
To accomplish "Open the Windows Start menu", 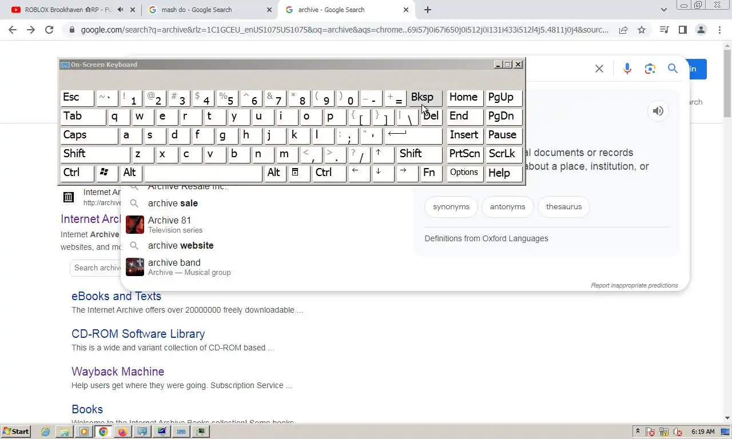I will (16, 432).
